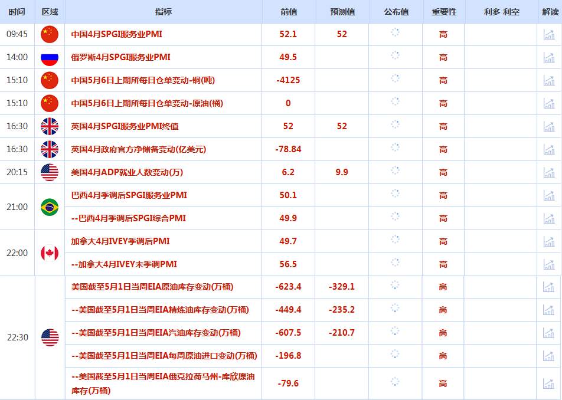Click previous value -78.84
The height and width of the screenshot is (400, 562).
pyautogui.click(x=288, y=149)
